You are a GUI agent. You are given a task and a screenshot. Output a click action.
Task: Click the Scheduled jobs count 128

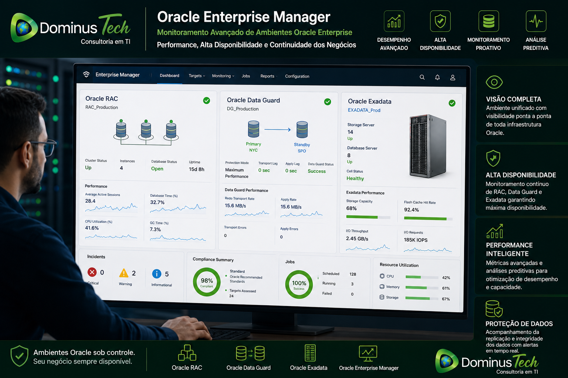pos(353,274)
